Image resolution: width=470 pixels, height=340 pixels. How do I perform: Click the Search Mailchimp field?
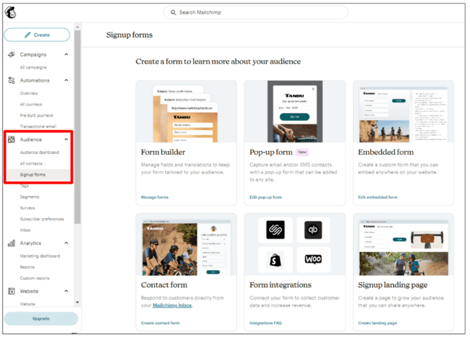click(x=255, y=12)
